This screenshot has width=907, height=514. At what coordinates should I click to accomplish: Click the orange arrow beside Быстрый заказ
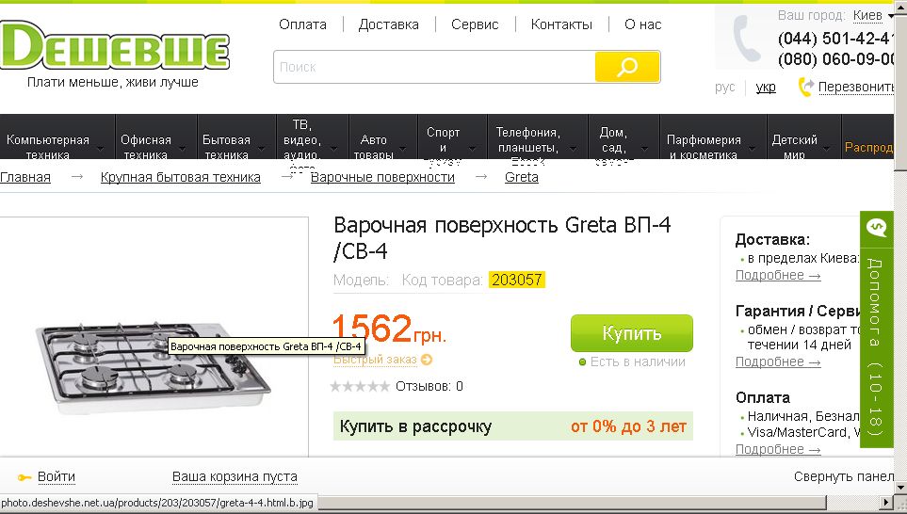point(427,360)
